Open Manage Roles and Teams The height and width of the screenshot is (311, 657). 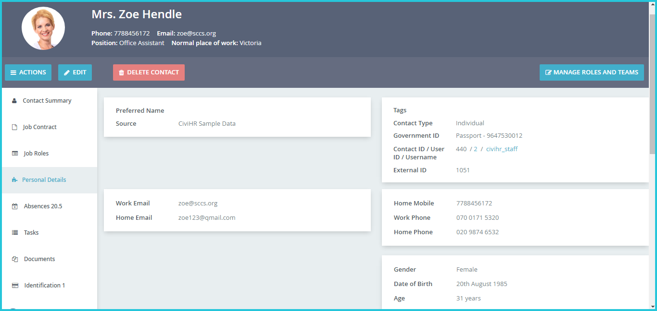tap(592, 72)
